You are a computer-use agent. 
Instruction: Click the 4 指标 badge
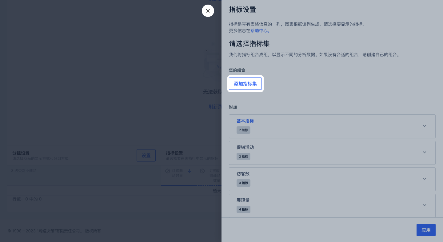pos(243,209)
